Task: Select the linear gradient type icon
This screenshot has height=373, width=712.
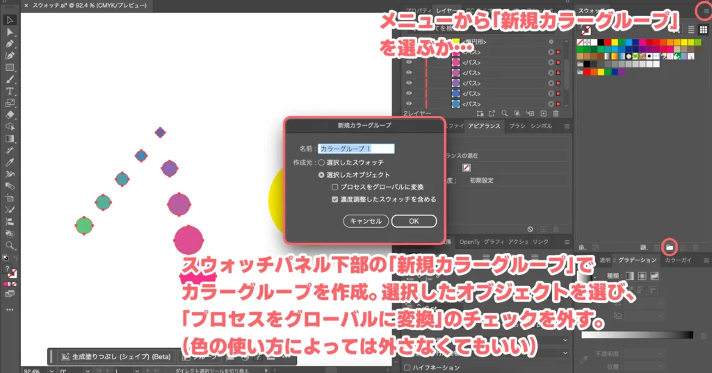Action: tap(630, 276)
